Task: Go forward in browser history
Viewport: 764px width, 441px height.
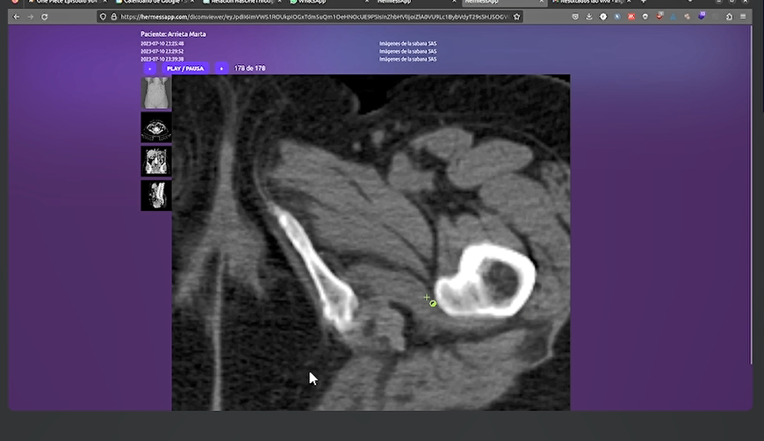Action: (31, 17)
